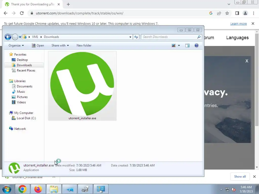The image size is (259, 194).
Task: Open Explorer recent locations dropdown arrow
Action: point(20,37)
